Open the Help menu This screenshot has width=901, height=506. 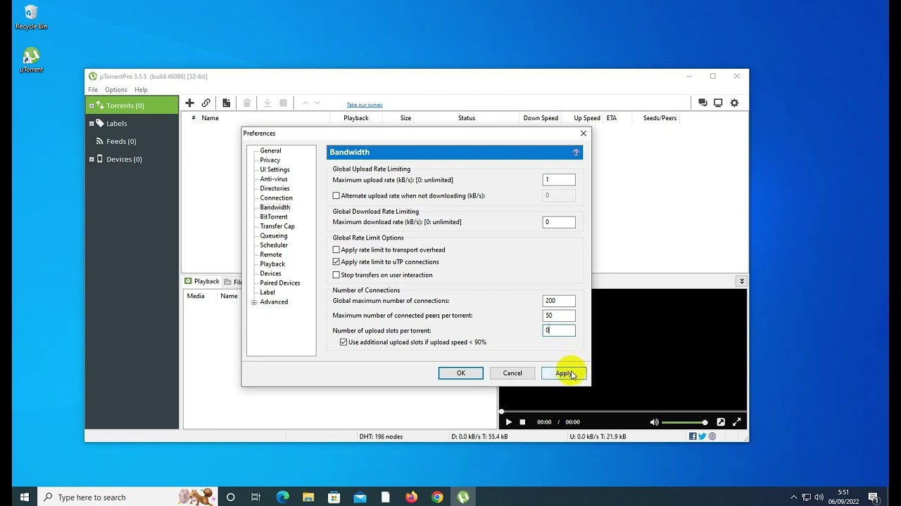tap(141, 90)
